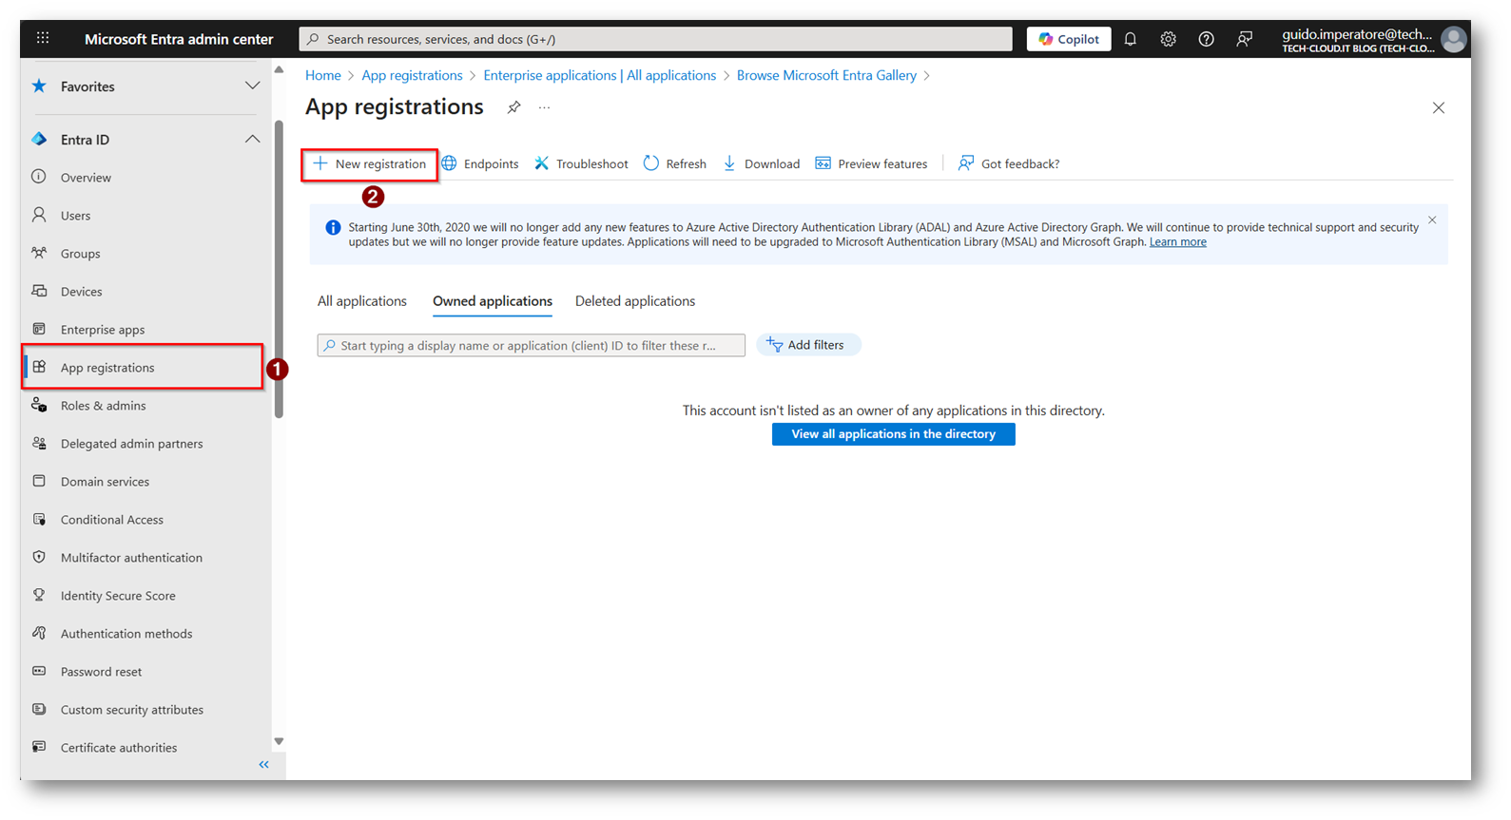Image resolution: width=1511 pixels, height=820 pixels.
Task: Follow the Learn more link in the banner
Action: click(x=1178, y=242)
